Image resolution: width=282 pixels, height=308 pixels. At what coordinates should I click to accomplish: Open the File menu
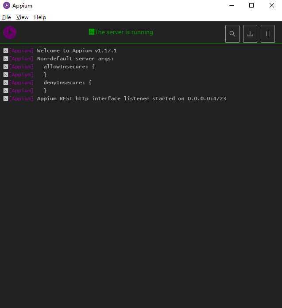(7, 17)
